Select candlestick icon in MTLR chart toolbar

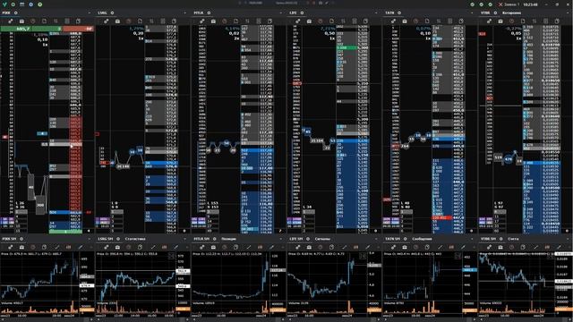pyautogui.click(x=260, y=247)
